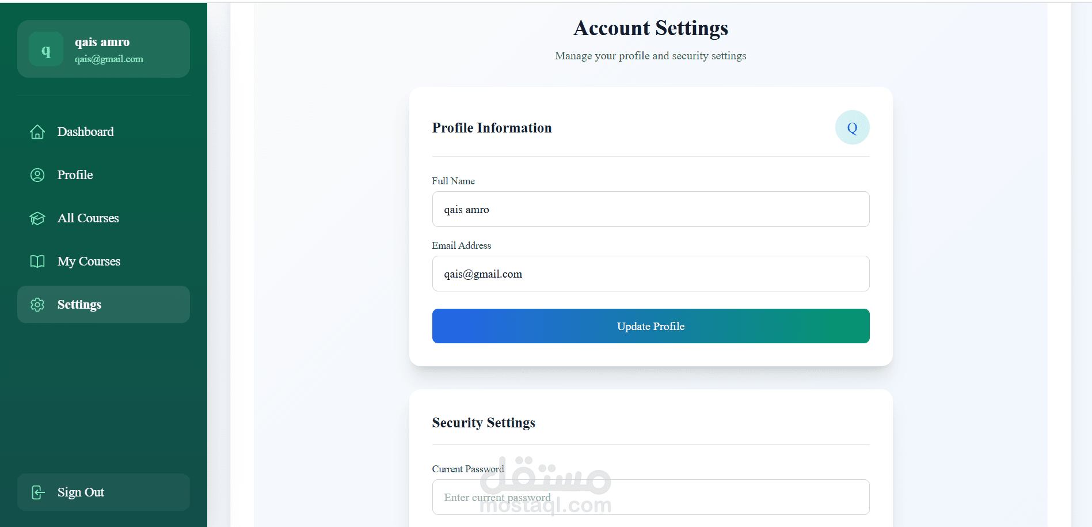
Task: Select My Courses in the sidebar
Action: 104,261
